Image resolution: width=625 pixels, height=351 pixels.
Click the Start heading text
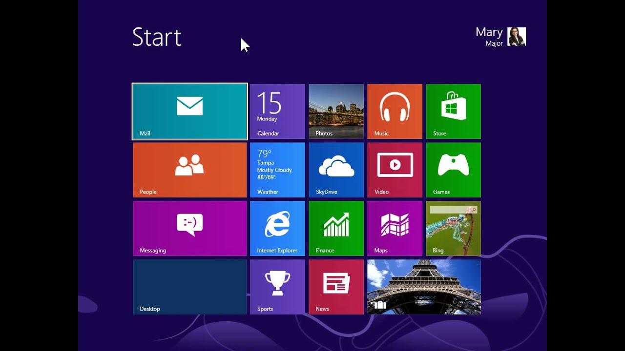tap(156, 37)
